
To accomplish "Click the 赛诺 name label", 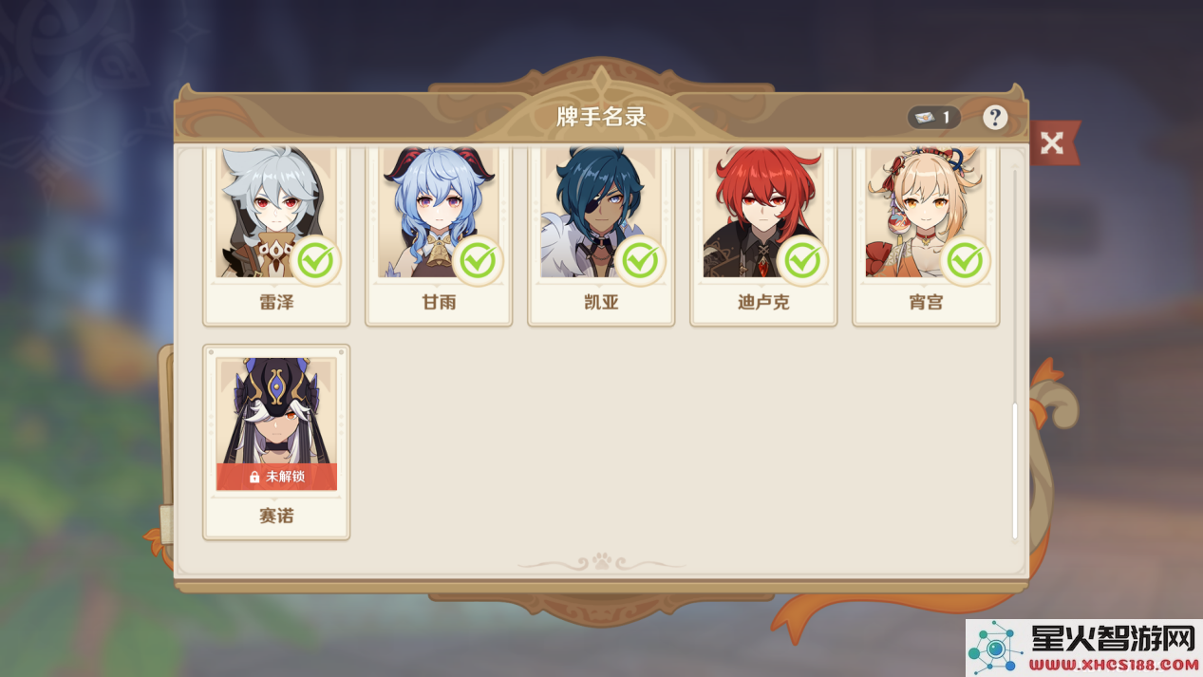I will [276, 517].
